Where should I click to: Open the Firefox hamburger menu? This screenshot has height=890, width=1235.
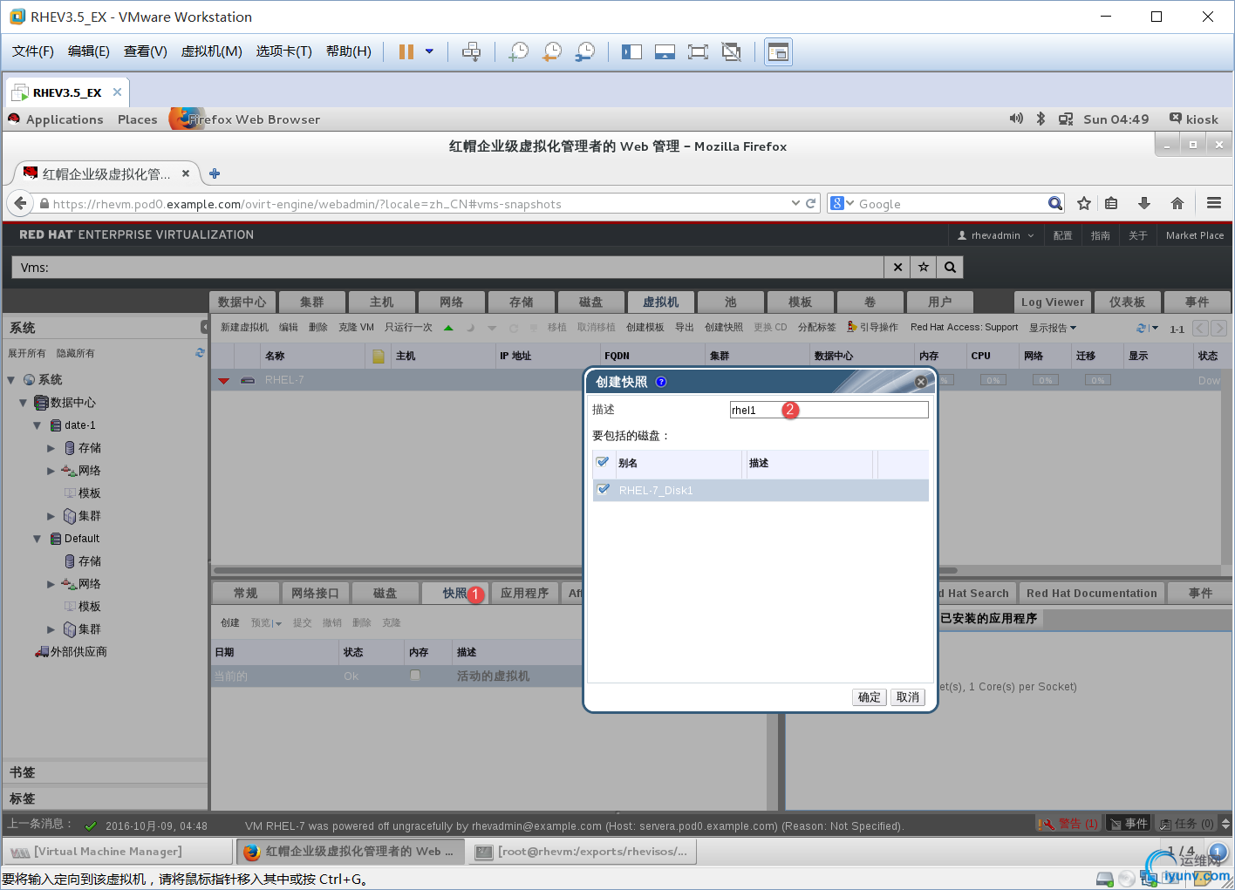tap(1214, 203)
